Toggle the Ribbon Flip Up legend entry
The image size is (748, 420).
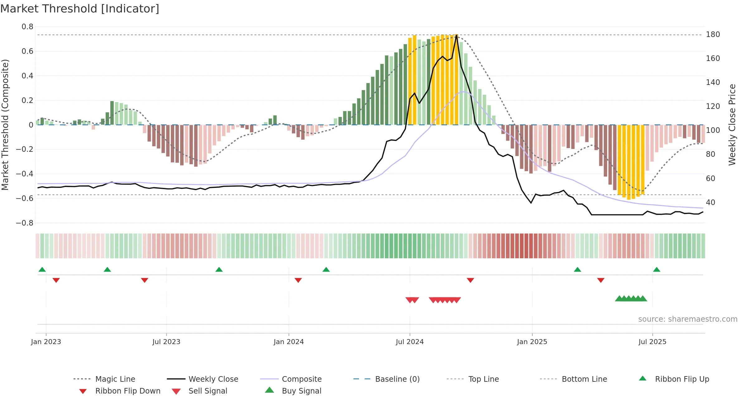(x=674, y=379)
